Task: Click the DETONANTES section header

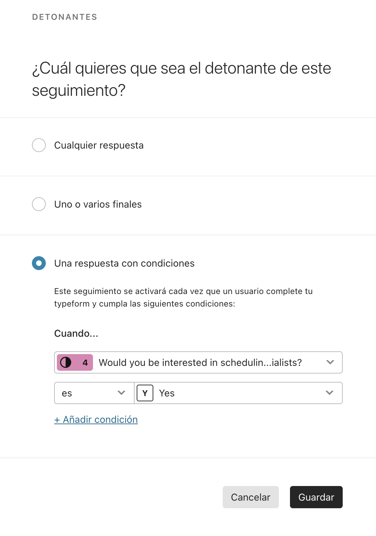Action: click(65, 17)
